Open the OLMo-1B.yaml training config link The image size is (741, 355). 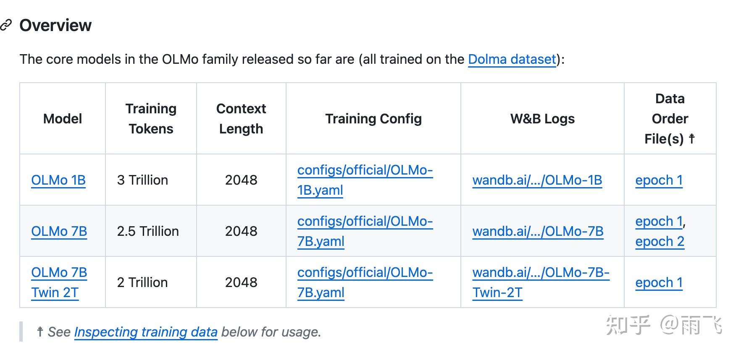click(x=365, y=180)
